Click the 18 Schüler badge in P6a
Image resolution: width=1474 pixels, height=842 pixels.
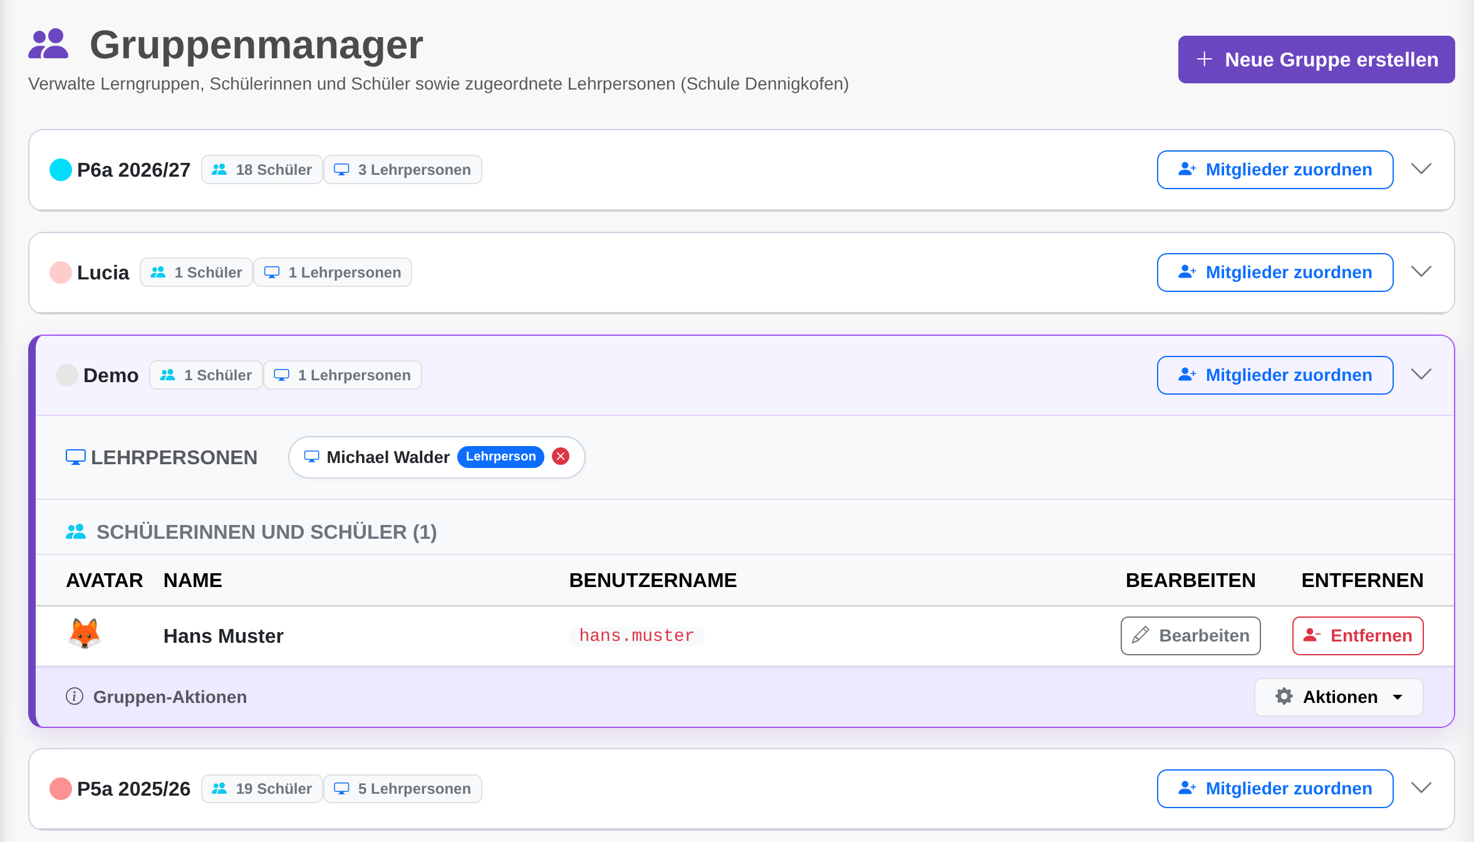262,170
